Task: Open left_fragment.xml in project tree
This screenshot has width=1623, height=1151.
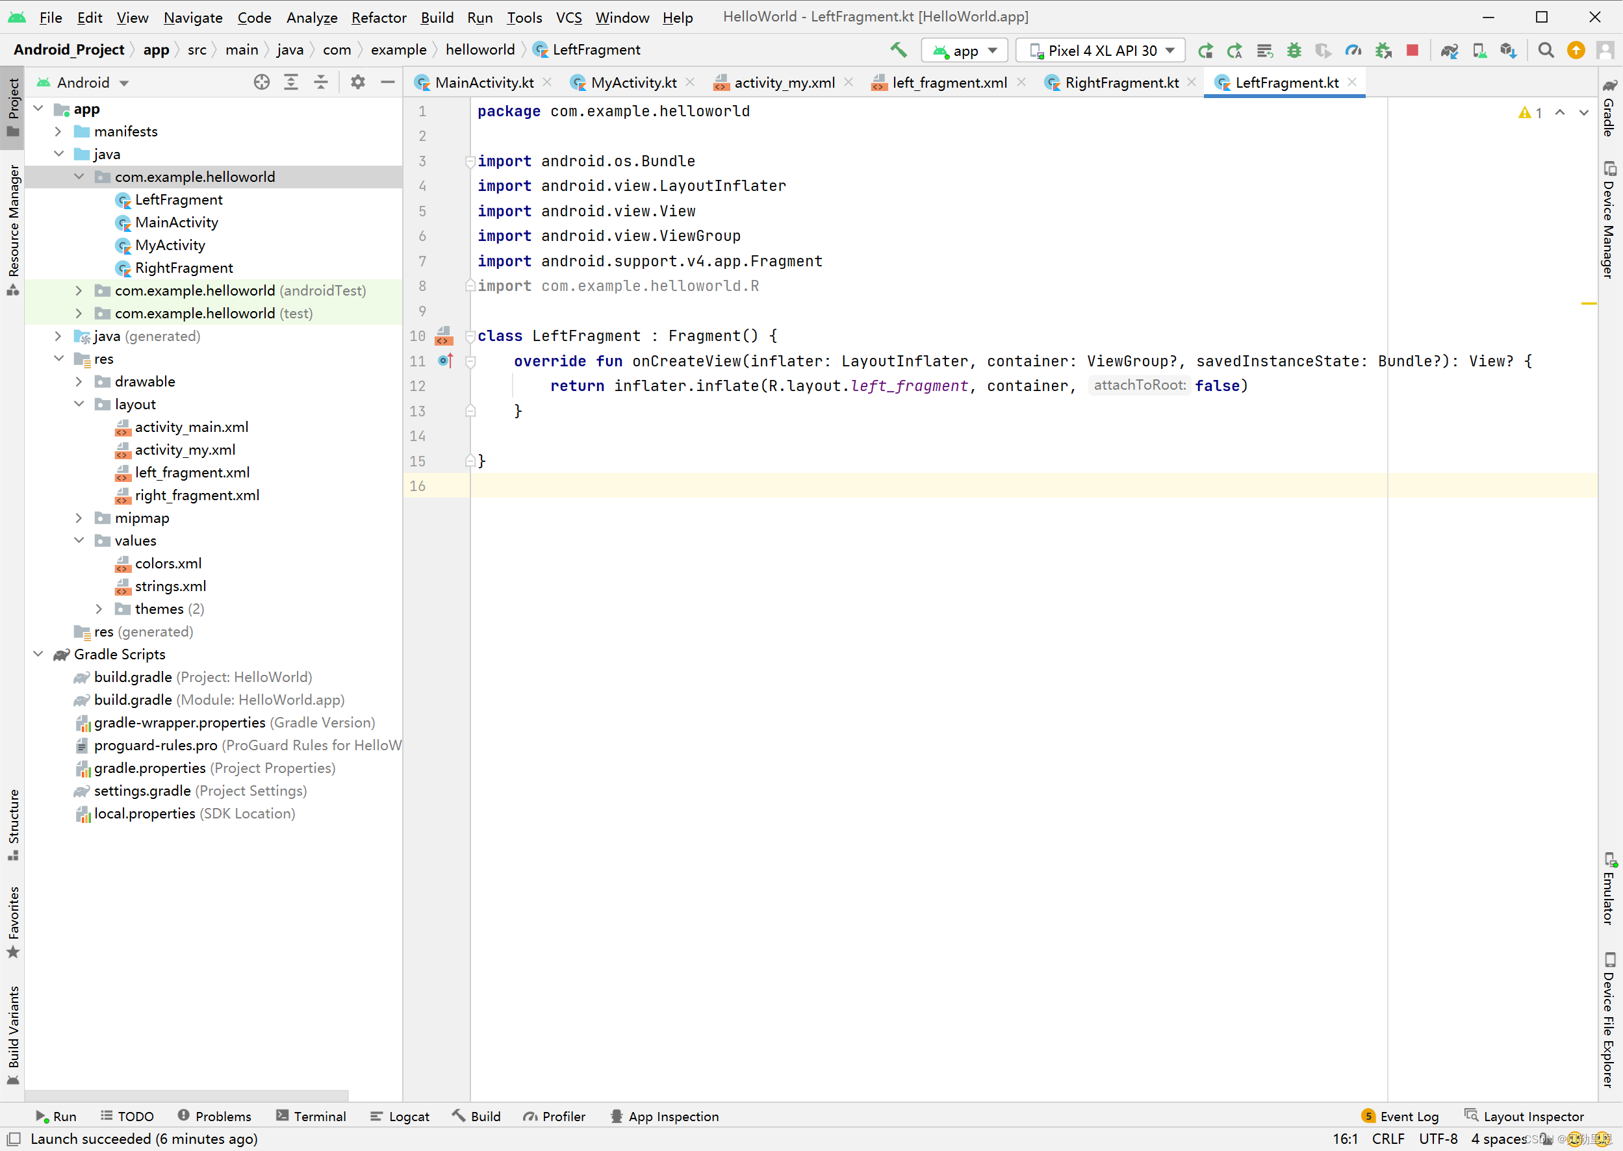Action: click(192, 473)
